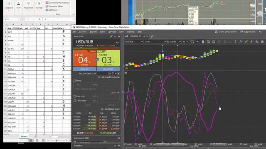Click the Place Offer button
This screenshot has width=266, height=149.
pos(108,69)
